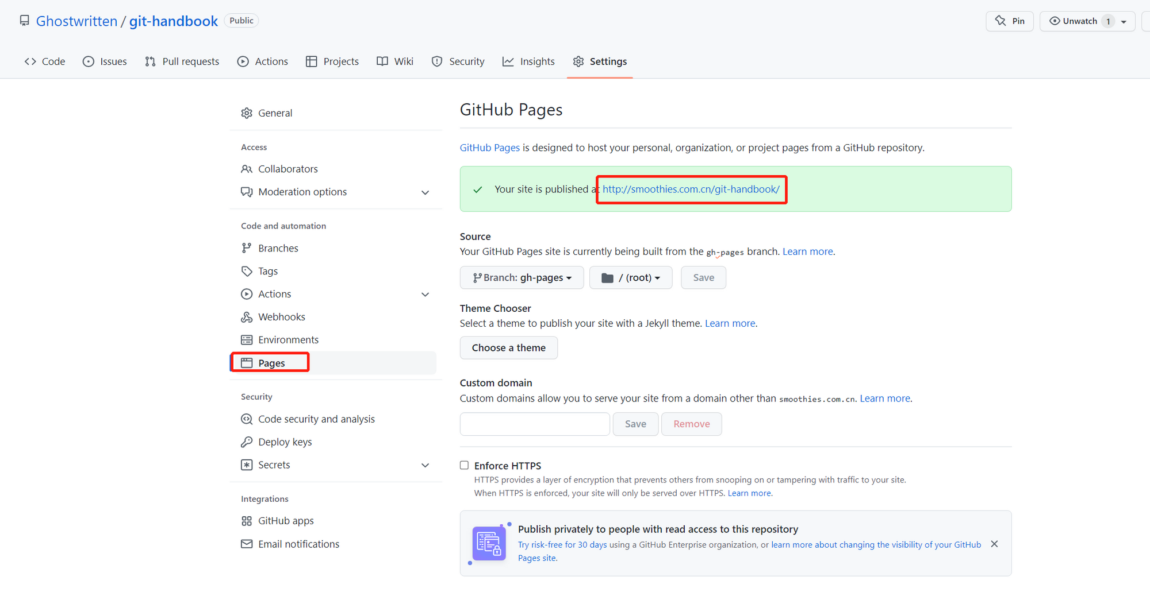Click Learn more in the Source section
The width and height of the screenshot is (1150, 596).
[x=808, y=251]
